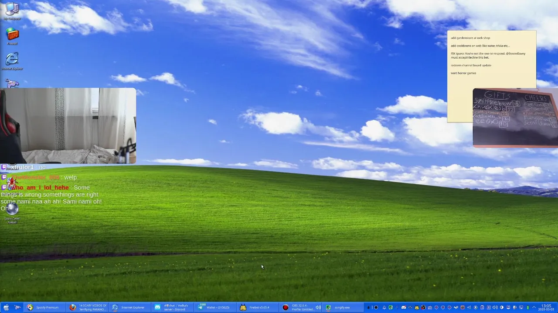Click the fish icon beside the Apple logo
The image size is (558, 313).
(x=17, y=307)
